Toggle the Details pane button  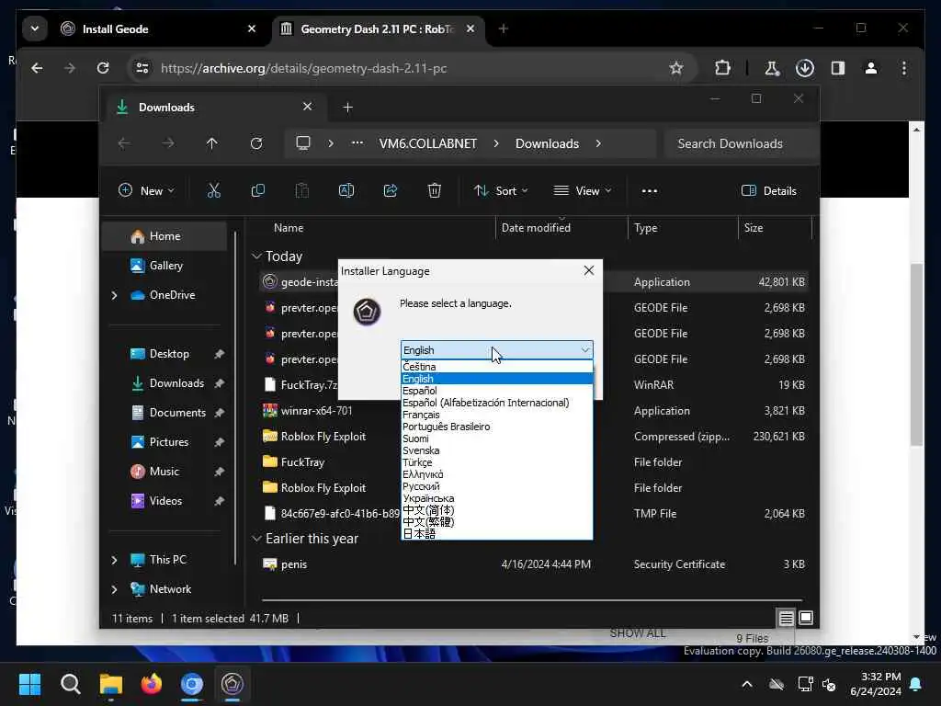[x=769, y=191]
